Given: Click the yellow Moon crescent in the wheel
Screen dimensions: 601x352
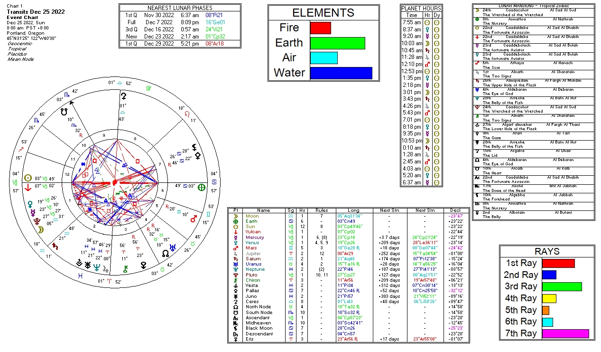Looking at the screenshot, I should click(41, 229).
